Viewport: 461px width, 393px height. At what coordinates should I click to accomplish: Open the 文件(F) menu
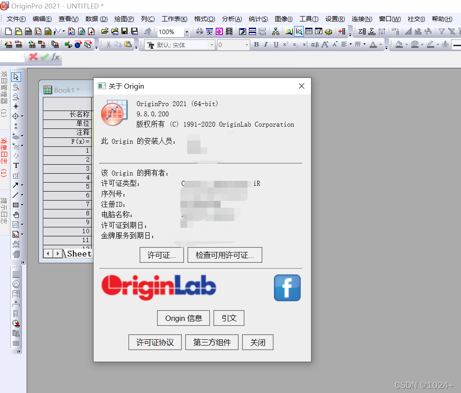[x=16, y=19]
